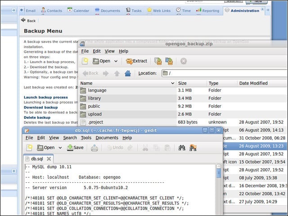The image size is (288, 216).
Task: Open the File menu in gedit
Action: click(x=29, y=138)
